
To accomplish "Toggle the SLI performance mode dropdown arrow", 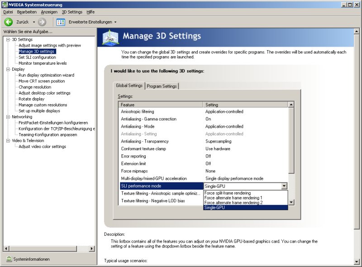I will 284,186.
